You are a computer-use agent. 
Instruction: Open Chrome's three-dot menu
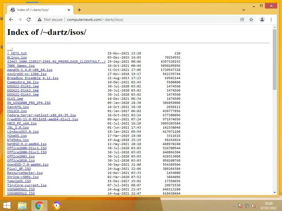coord(271,20)
